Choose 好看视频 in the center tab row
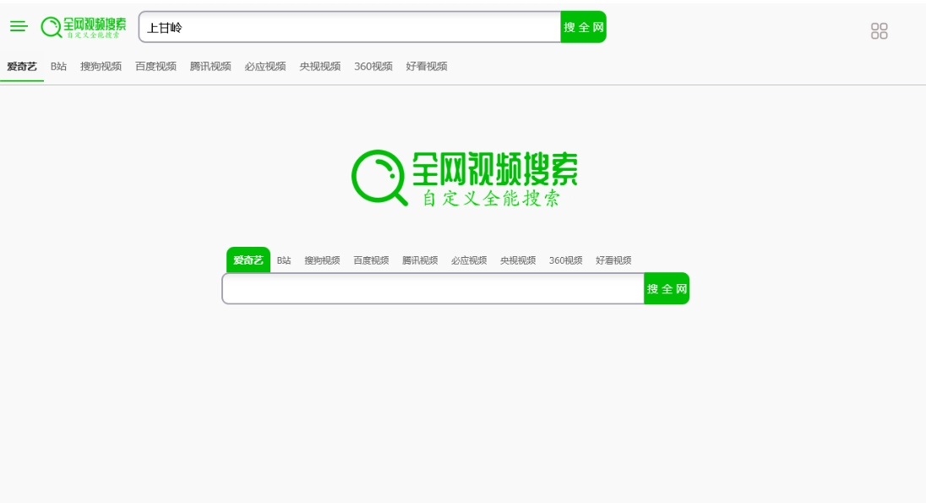Screen dimensions: 926x503 pos(613,260)
